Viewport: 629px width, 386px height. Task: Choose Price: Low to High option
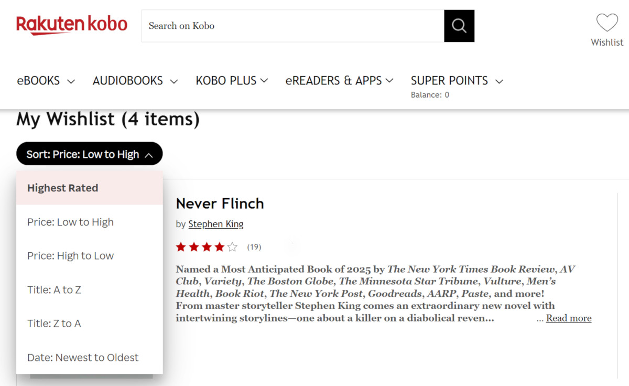[x=90, y=222]
